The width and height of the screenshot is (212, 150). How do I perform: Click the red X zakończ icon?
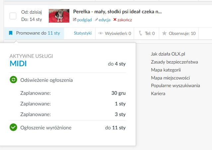coord(115,20)
